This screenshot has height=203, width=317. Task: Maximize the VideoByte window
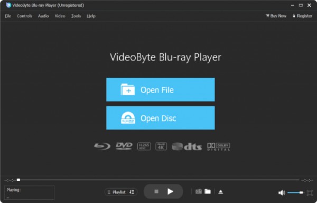tap(301, 5)
